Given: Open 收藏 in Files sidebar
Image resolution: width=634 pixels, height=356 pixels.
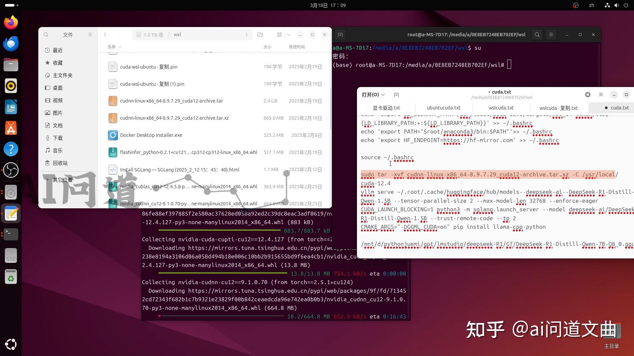Looking at the screenshot, I should click(68, 63).
